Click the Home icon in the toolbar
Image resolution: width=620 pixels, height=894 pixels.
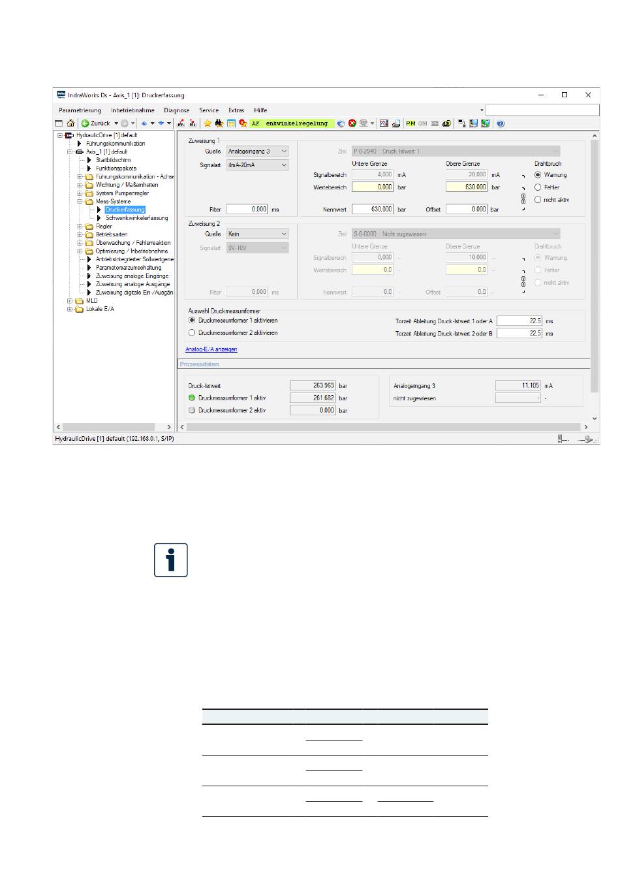pos(70,123)
